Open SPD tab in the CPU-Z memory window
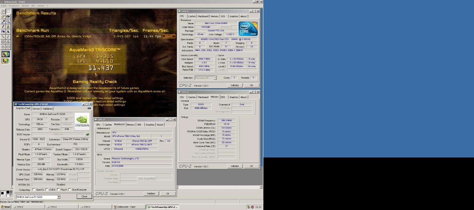The height and width of the screenshot is (210, 474). [223, 97]
